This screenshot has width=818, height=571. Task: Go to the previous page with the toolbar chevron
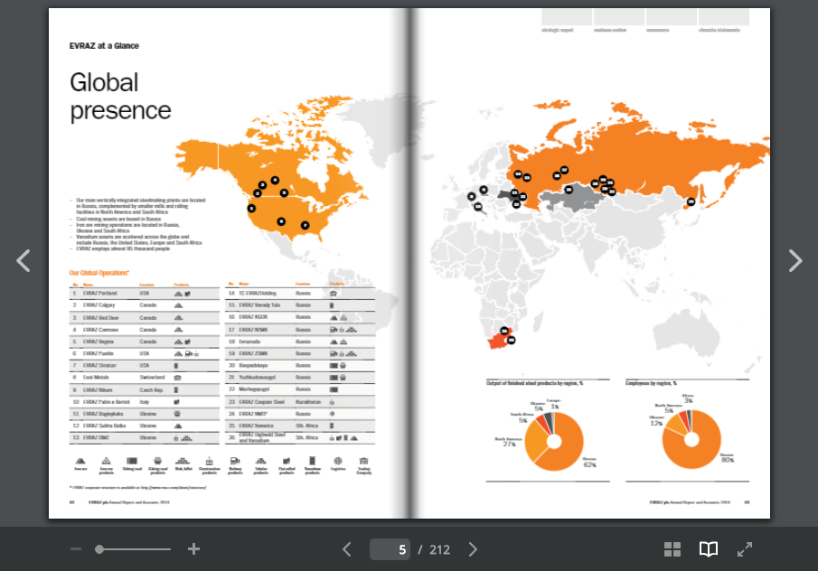coord(347,549)
